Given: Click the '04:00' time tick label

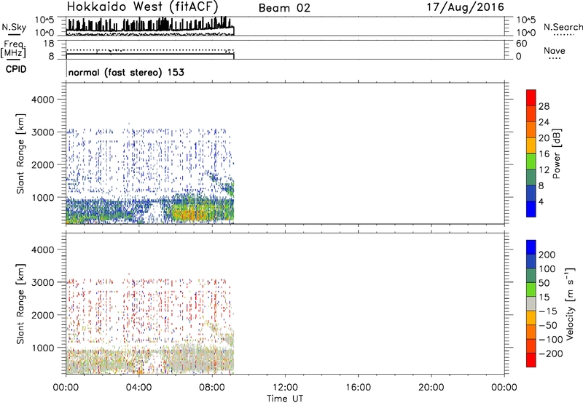Looking at the screenshot, I should (138, 388).
